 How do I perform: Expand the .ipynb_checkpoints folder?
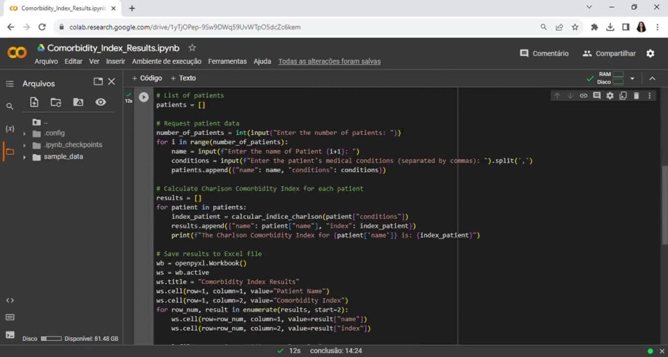pyautogui.click(x=24, y=145)
